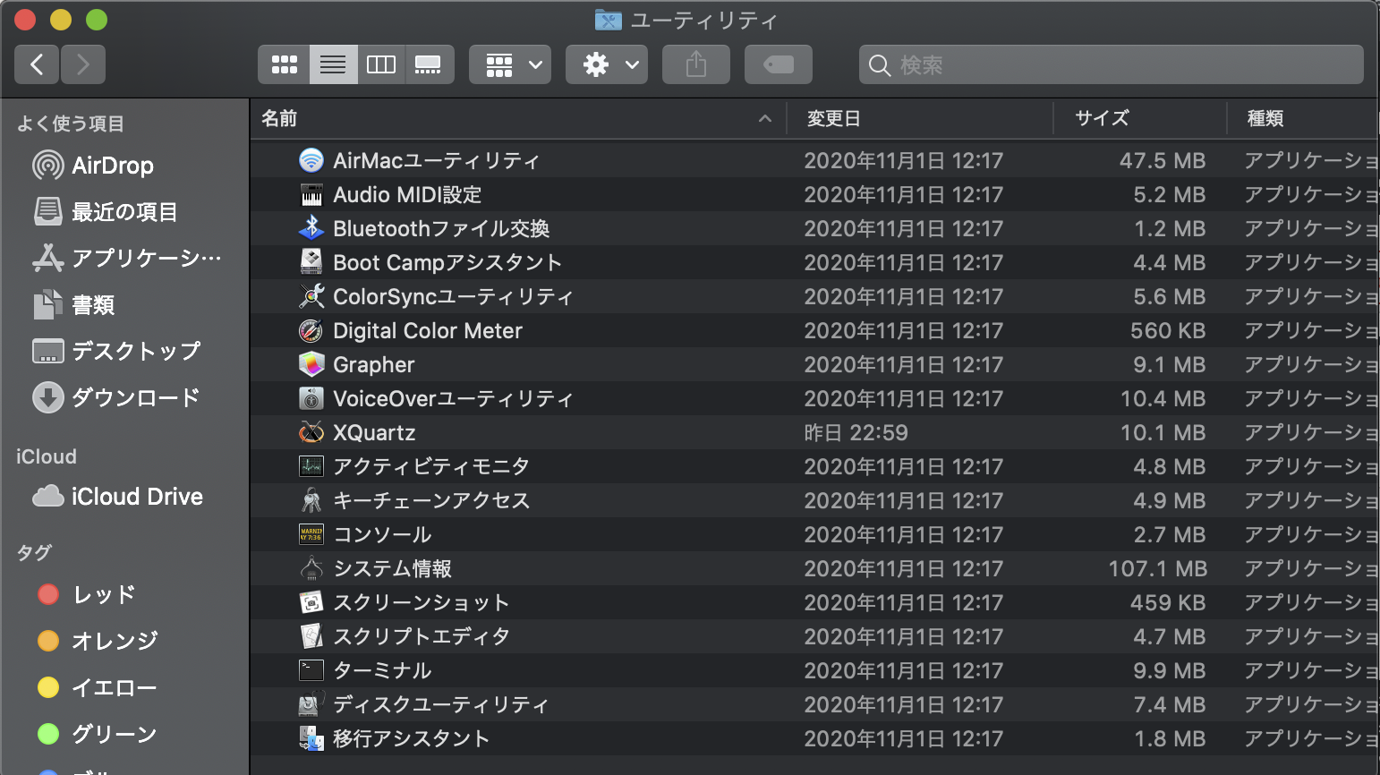
Task: Select the ターミナル file name
Action: pyautogui.click(x=382, y=670)
